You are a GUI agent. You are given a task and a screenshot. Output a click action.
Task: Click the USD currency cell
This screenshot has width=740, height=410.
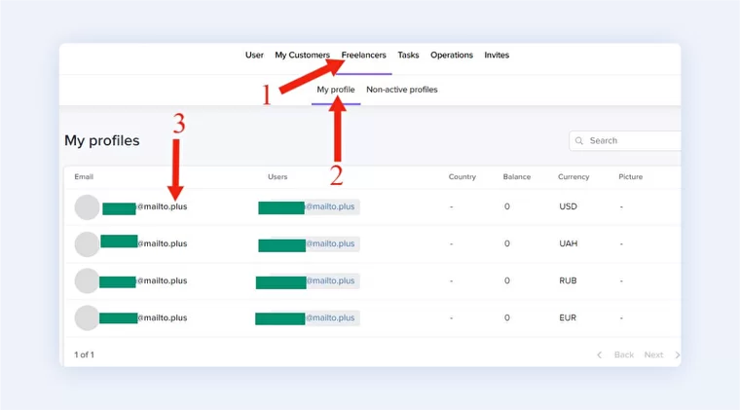(569, 206)
